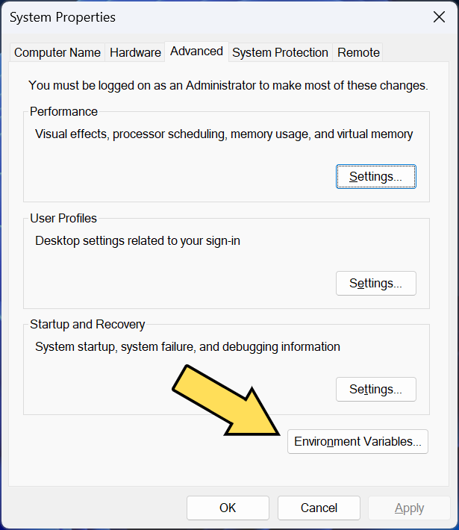Open Performance Settings button

tap(376, 176)
